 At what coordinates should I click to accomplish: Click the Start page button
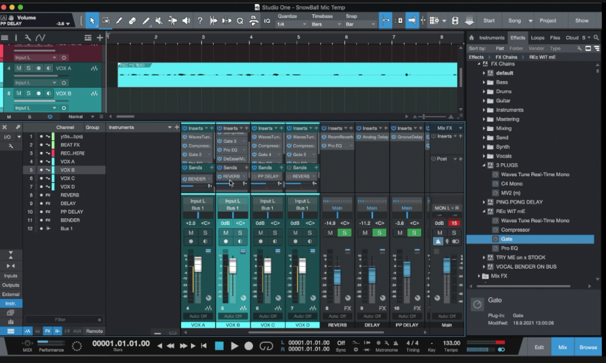point(489,20)
